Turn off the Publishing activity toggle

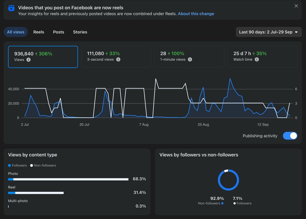[290, 136]
